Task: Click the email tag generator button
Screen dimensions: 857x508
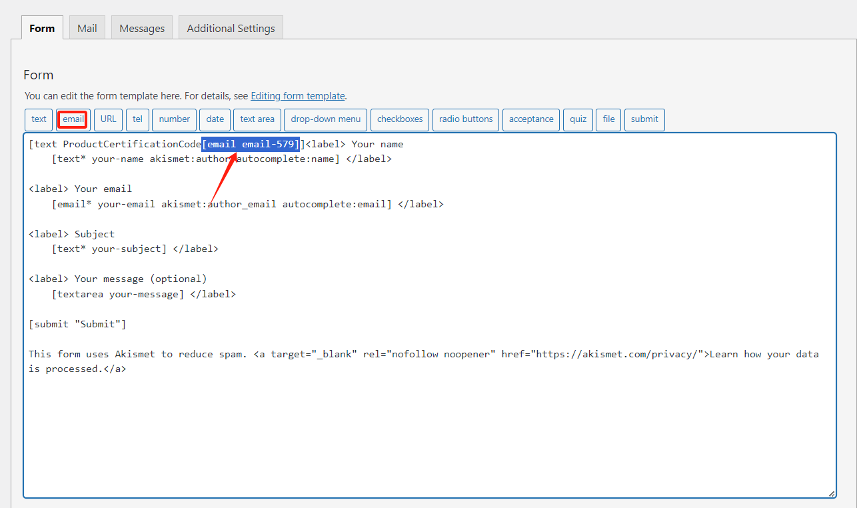Action: coord(73,119)
